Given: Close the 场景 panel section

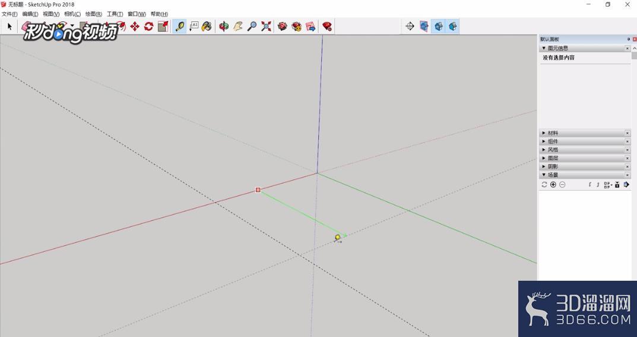Looking at the screenshot, I should pos(628,175).
